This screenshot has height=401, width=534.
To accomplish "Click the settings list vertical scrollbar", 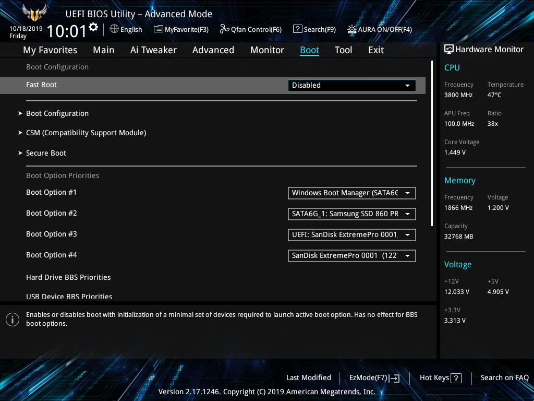I will [x=432, y=143].
